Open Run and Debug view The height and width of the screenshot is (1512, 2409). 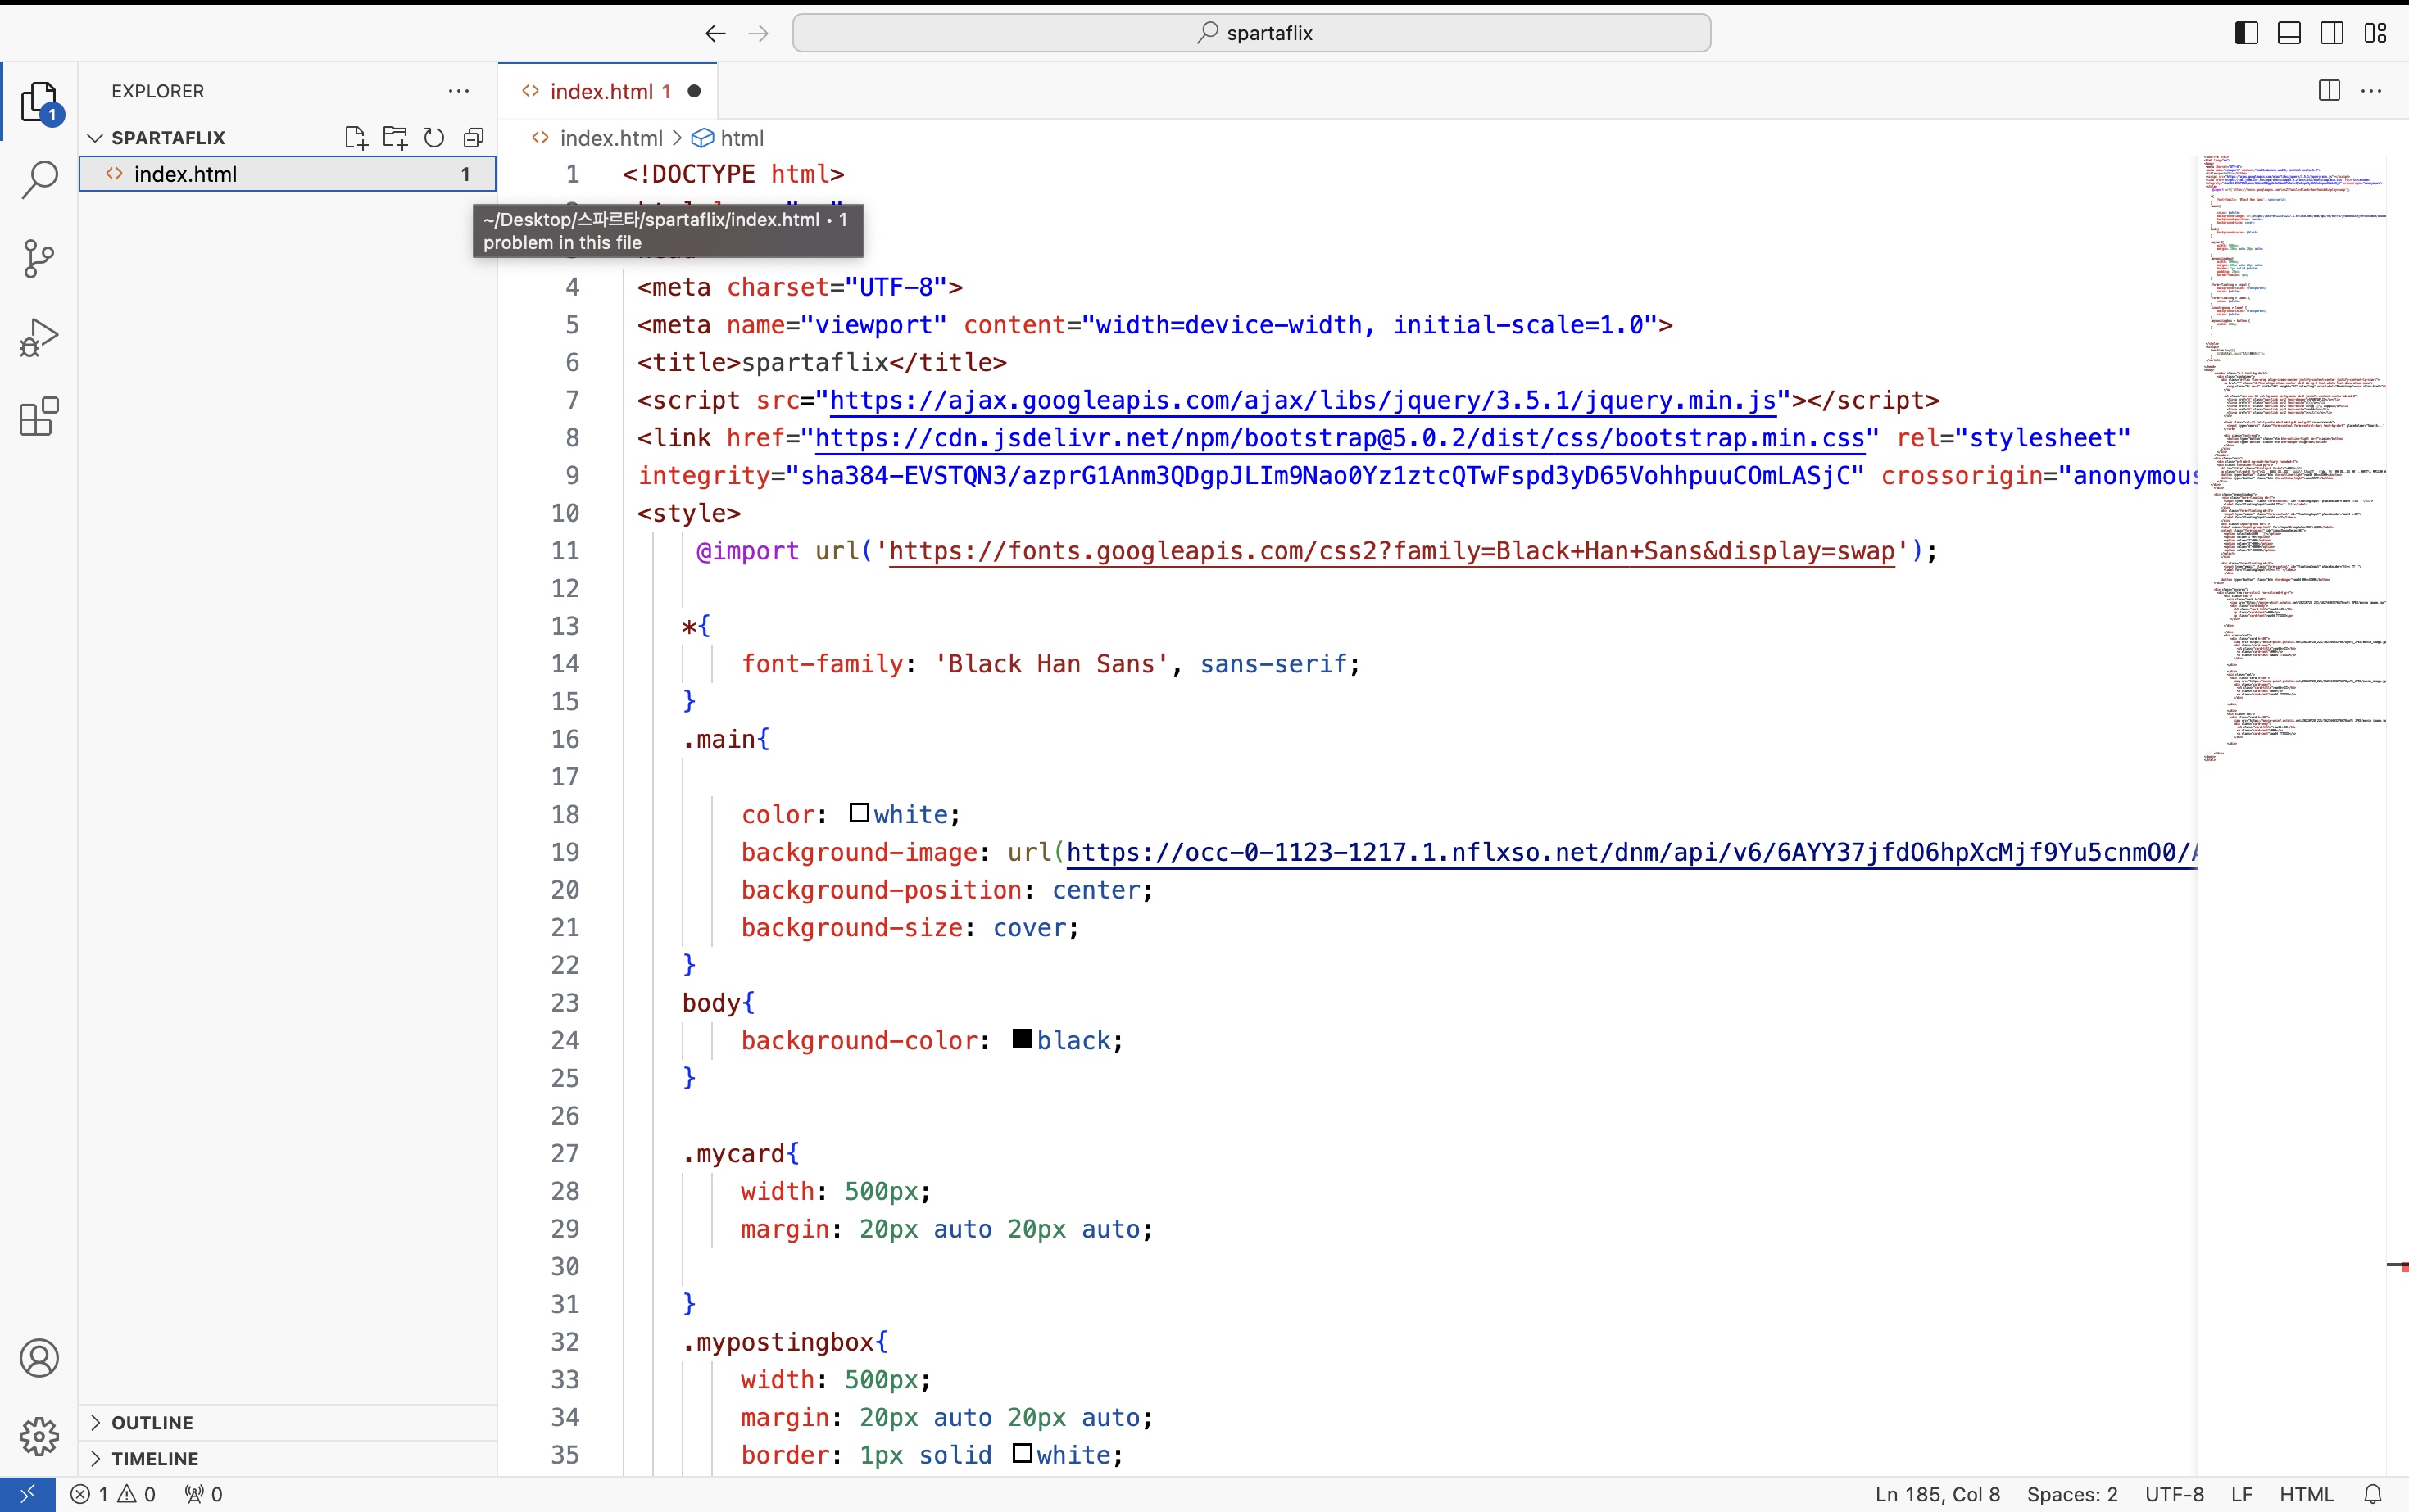click(39, 338)
